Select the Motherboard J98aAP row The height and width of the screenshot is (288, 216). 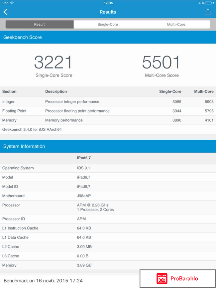click(108, 196)
